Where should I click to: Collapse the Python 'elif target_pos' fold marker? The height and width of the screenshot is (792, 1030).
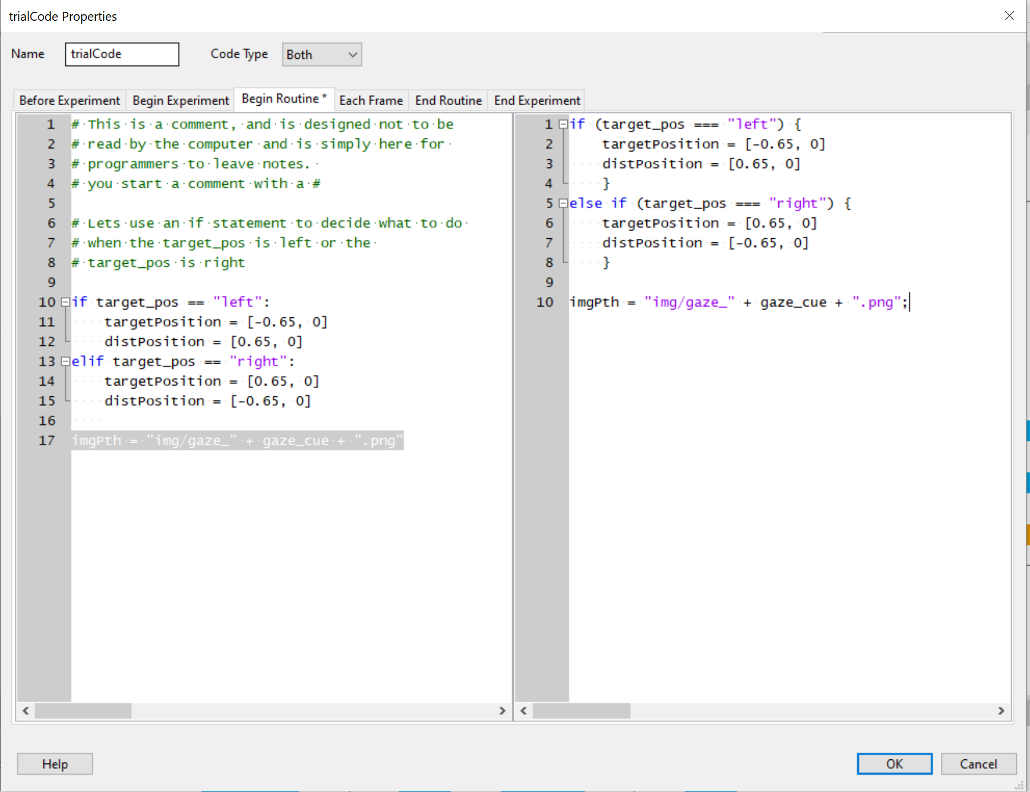tap(65, 362)
